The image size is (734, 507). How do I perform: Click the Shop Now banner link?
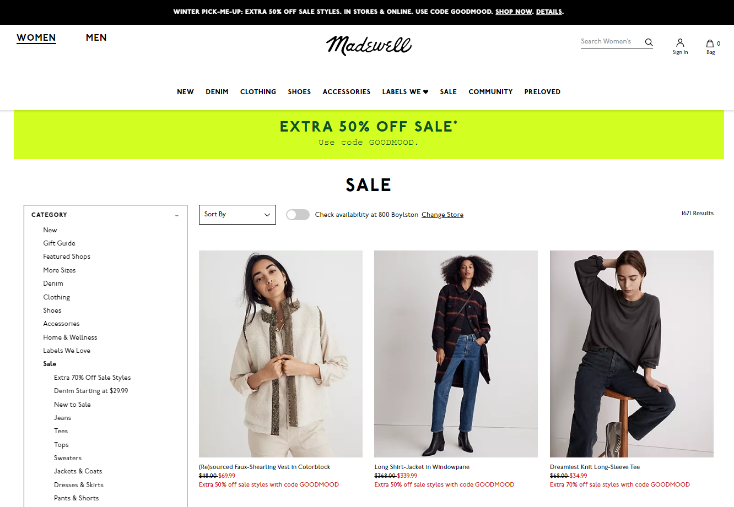point(514,12)
